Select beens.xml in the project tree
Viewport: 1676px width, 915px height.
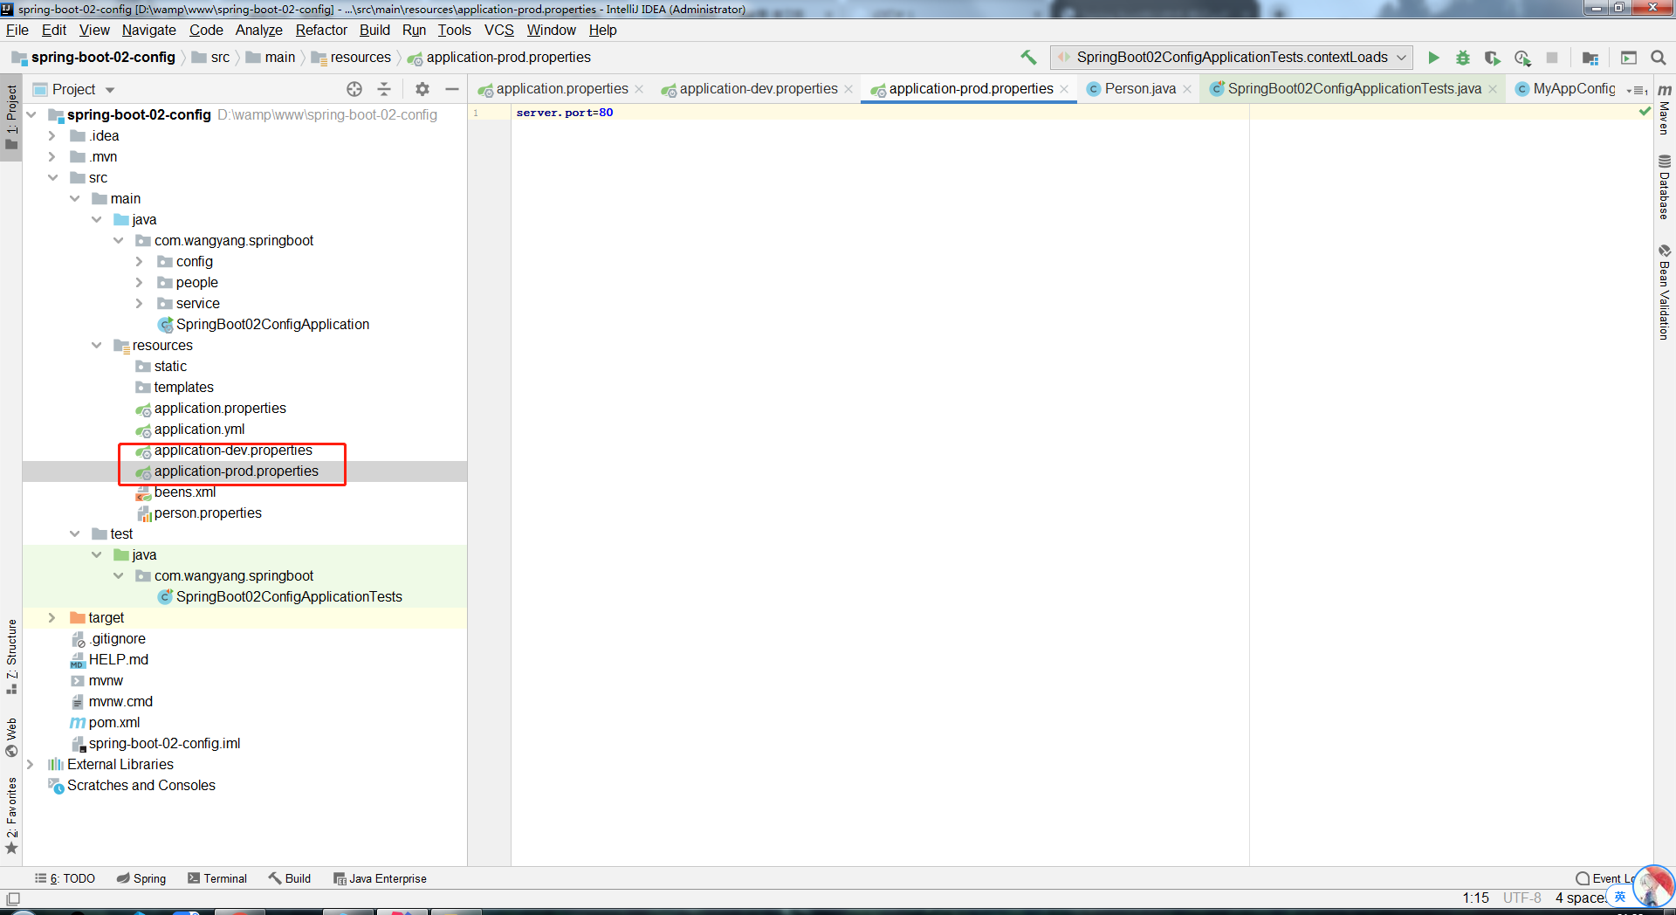[184, 492]
